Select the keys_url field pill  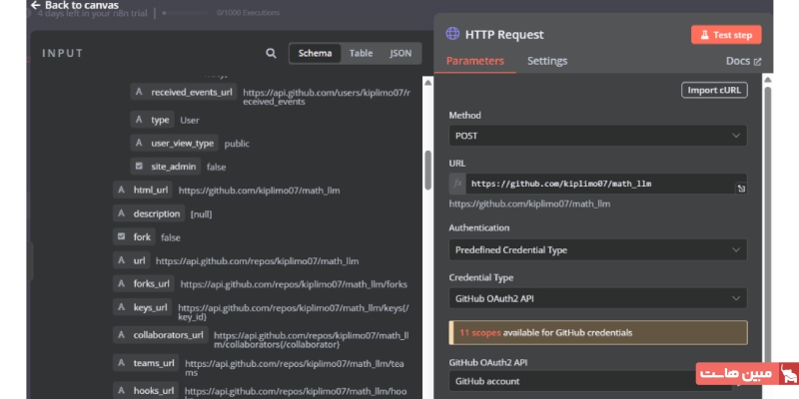click(143, 307)
